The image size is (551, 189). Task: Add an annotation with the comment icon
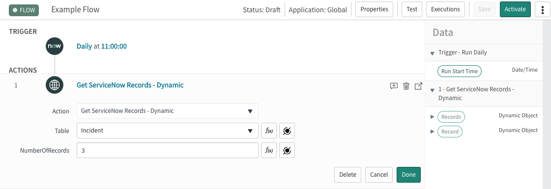coord(394,86)
